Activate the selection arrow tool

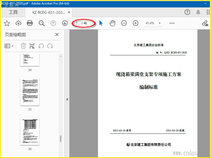pyautogui.click(x=101, y=23)
